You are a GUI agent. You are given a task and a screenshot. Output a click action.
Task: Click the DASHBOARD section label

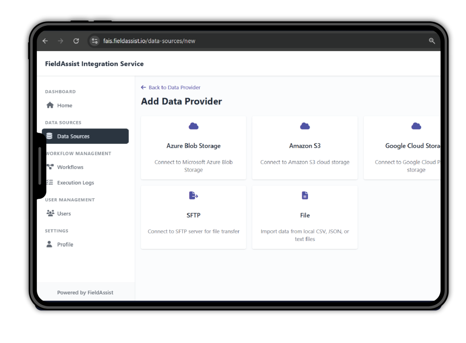(x=60, y=92)
